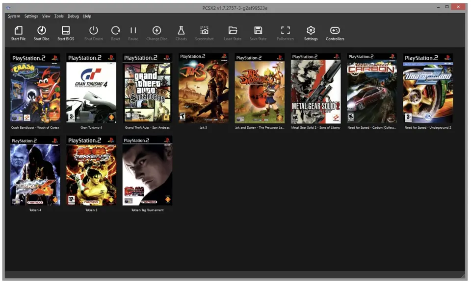Click the Shut Down power icon
The image size is (471, 283).
click(x=93, y=30)
